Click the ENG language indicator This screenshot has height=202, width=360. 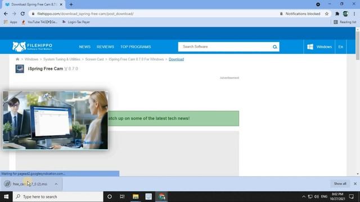point(324,196)
